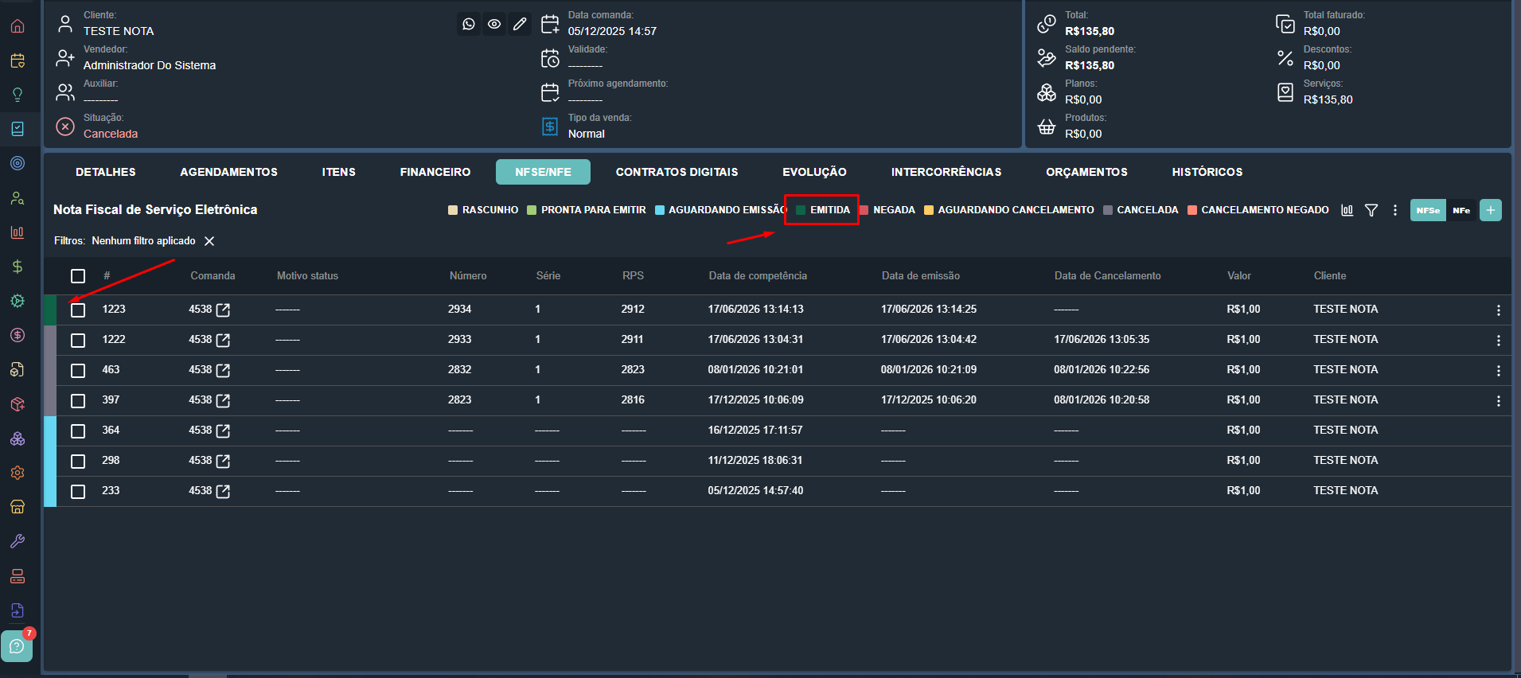Image resolution: width=1521 pixels, height=678 pixels.
Task: Open comanda 4538 link icon in row 364
Action: 223,431
